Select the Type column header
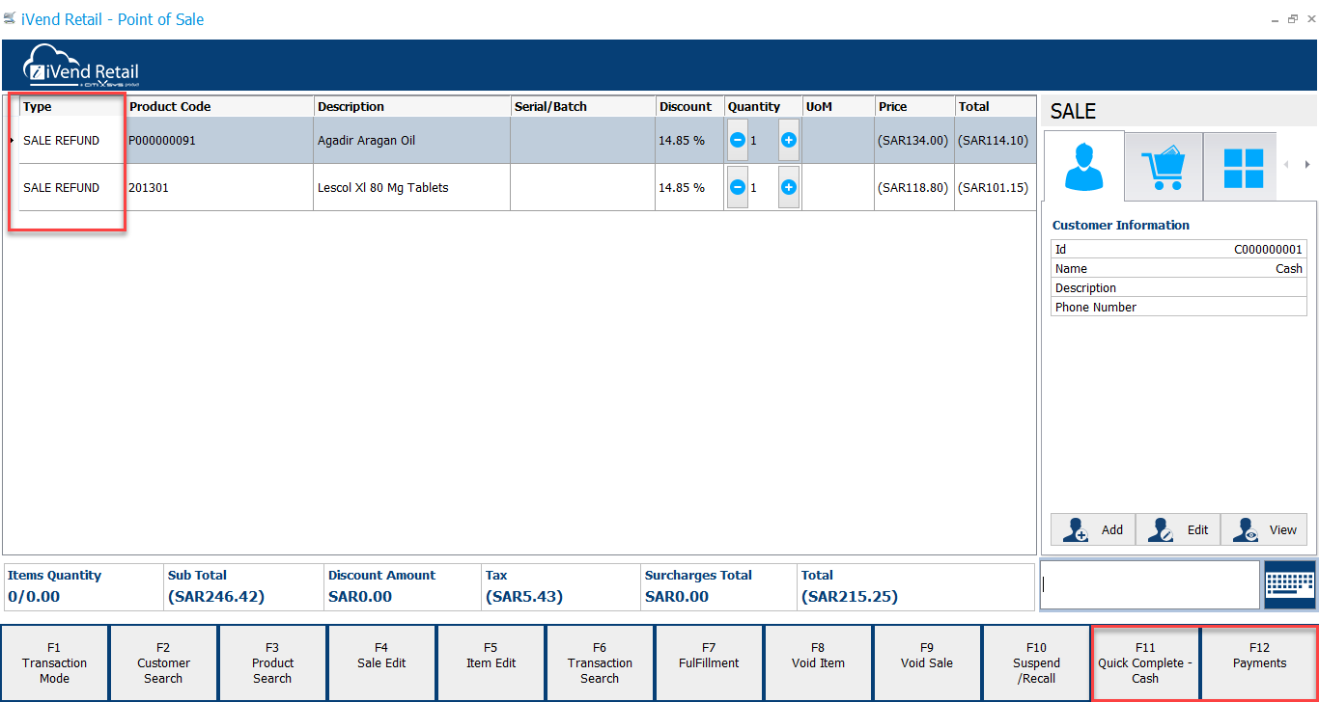The width and height of the screenshot is (1319, 702). 71,107
